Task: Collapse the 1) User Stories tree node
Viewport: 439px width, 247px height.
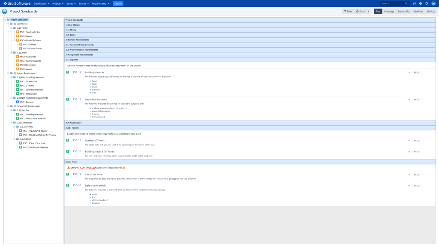Action: (x=7, y=24)
